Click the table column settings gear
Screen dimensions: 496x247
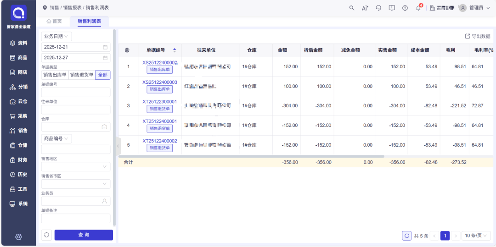(x=127, y=50)
